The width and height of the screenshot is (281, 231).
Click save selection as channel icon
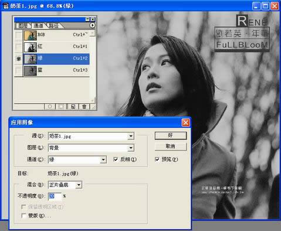coord(61,106)
